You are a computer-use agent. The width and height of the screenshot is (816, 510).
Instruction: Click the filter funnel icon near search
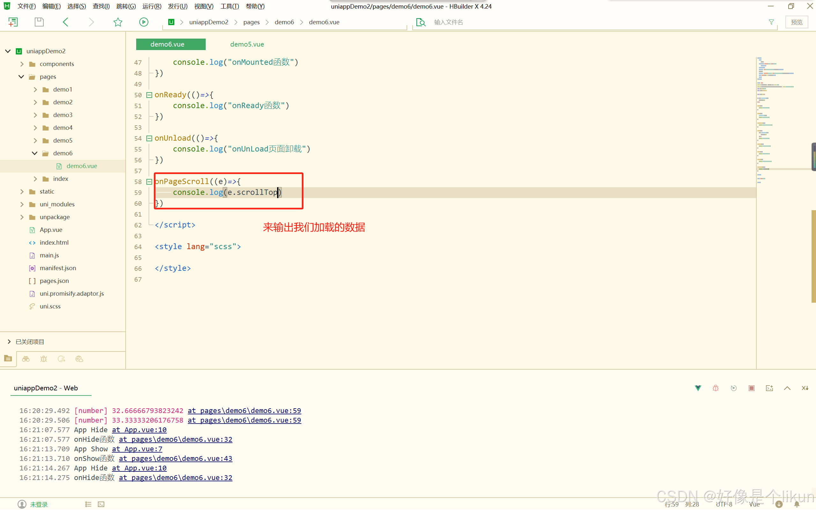coord(771,22)
